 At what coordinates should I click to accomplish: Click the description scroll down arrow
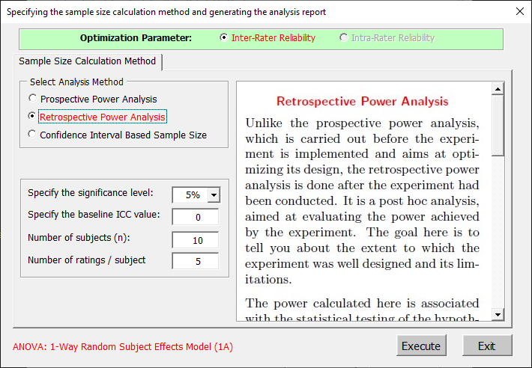[x=498, y=314]
